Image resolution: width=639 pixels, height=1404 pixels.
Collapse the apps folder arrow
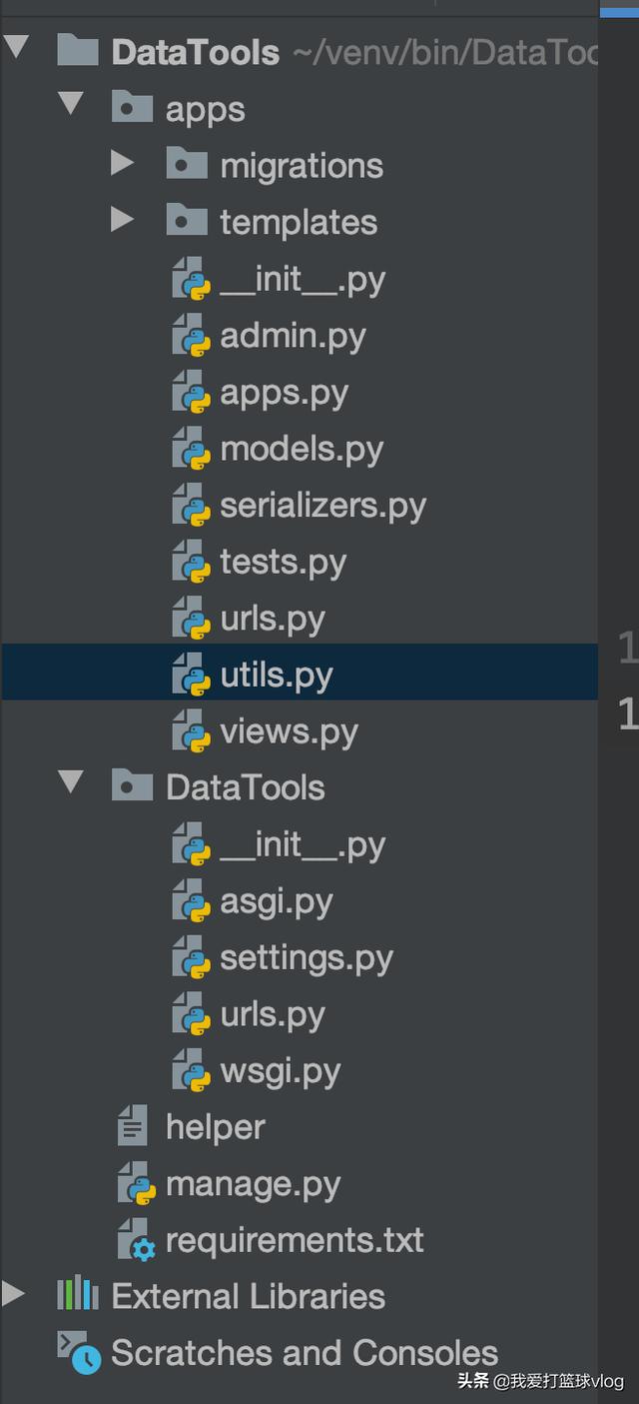(x=70, y=103)
